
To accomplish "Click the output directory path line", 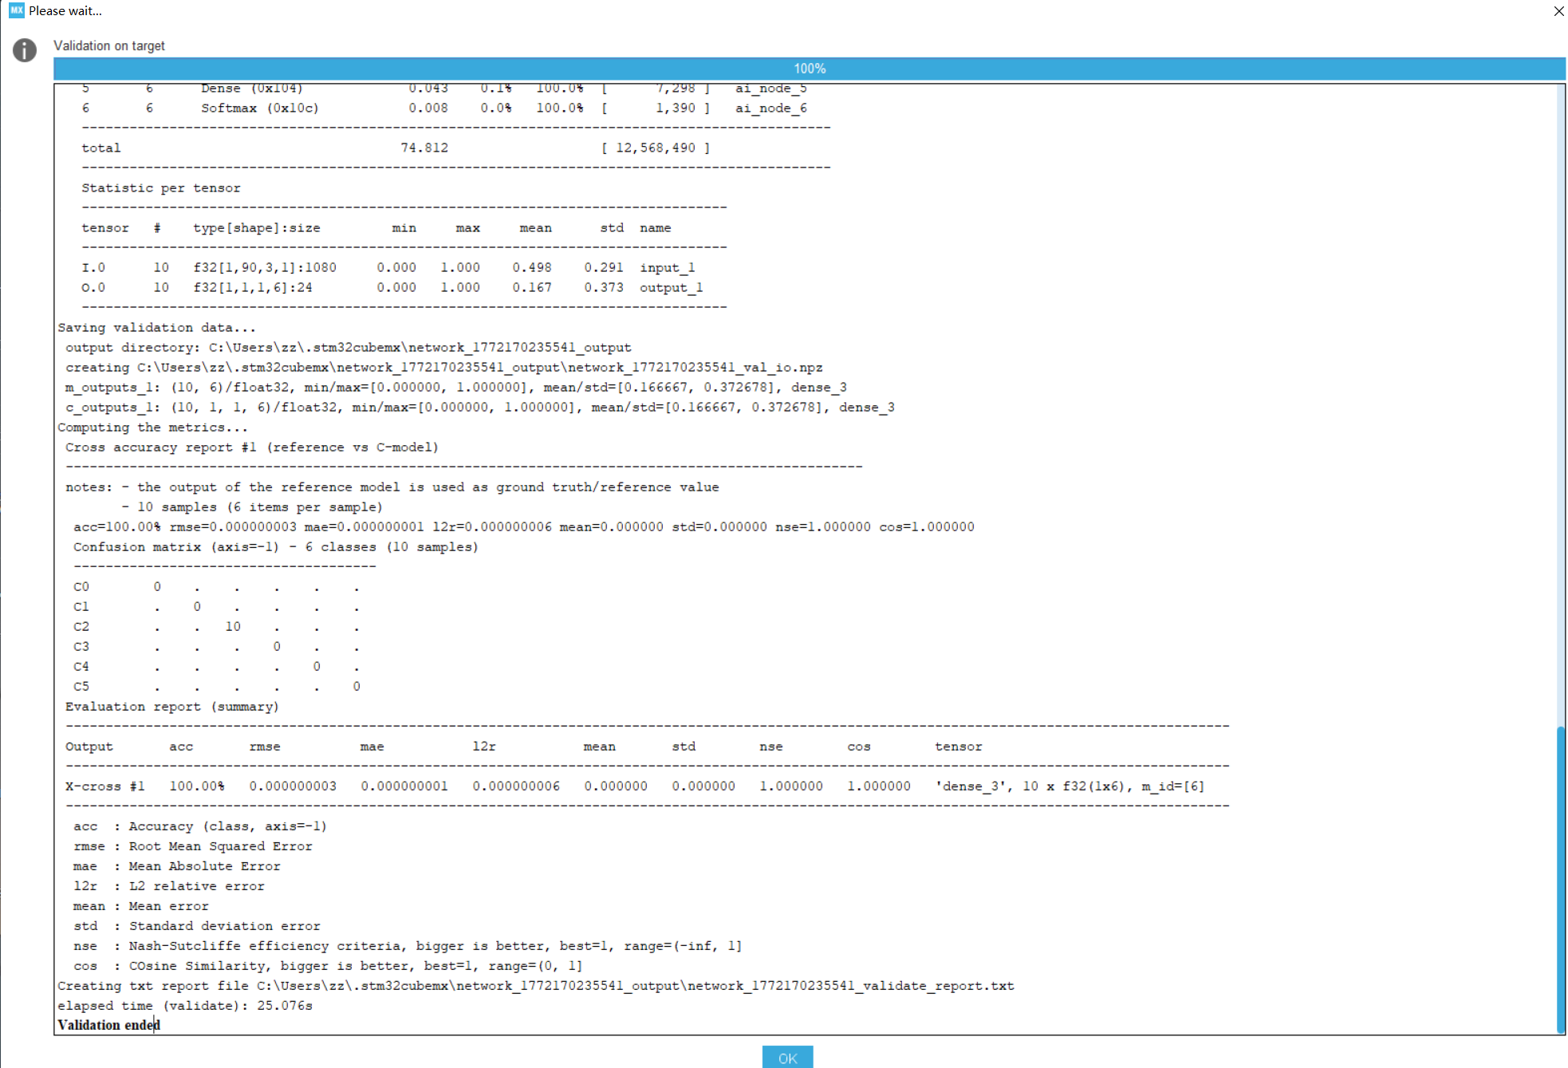I will pos(348,348).
